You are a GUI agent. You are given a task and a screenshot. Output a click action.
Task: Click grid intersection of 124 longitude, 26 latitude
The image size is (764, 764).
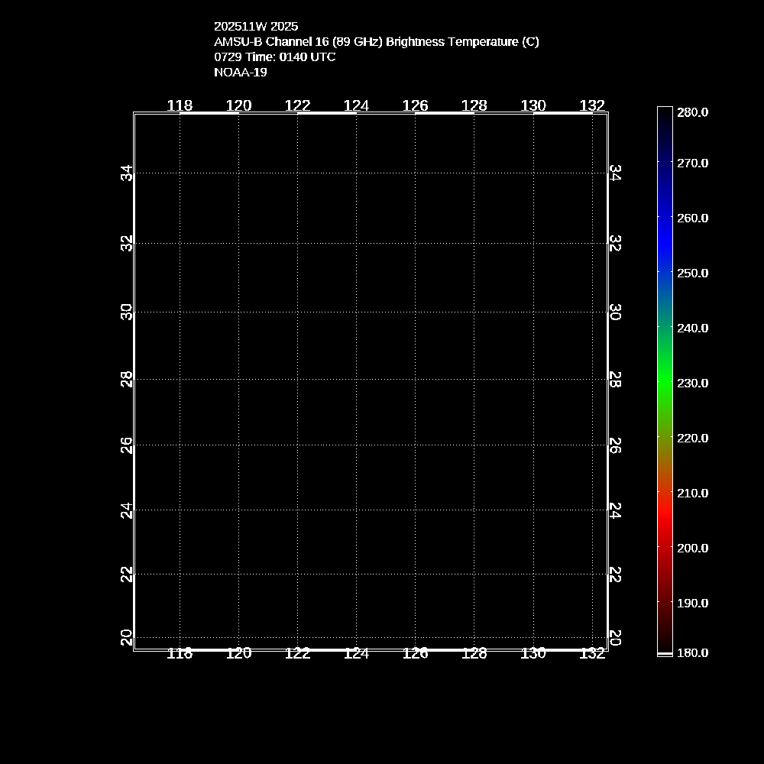coord(356,444)
